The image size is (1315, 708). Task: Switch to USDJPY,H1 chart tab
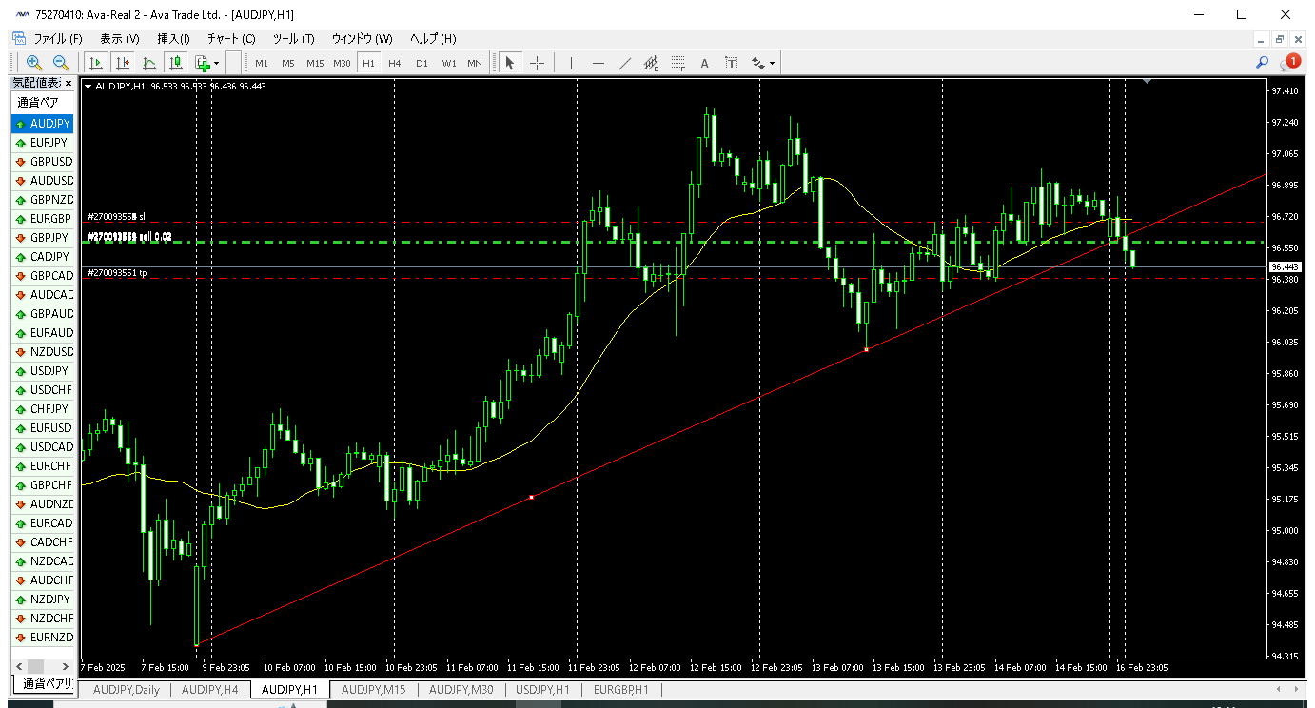tap(542, 690)
